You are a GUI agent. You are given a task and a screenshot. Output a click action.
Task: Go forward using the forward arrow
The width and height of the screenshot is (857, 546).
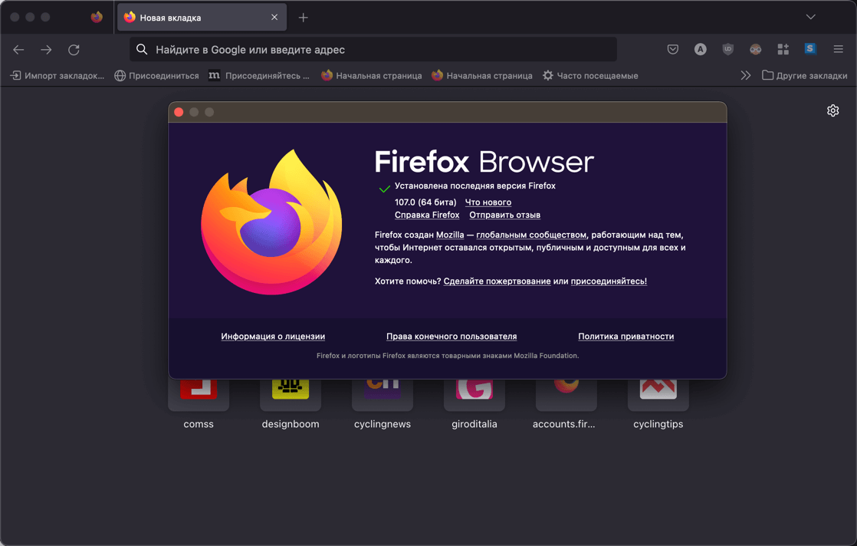(47, 50)
